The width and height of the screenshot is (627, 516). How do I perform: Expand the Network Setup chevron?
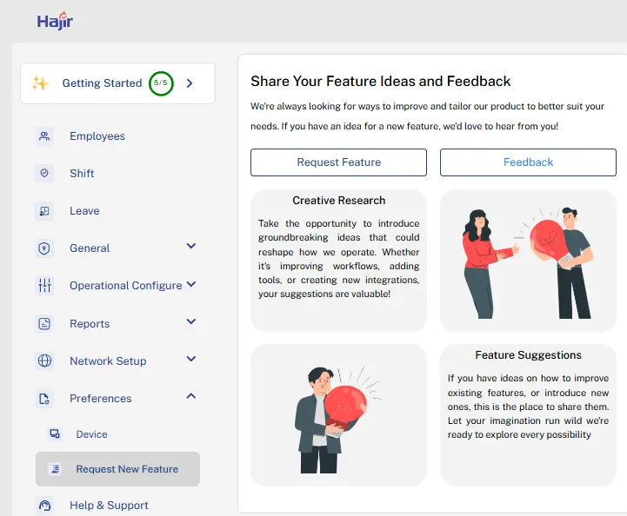(x=191, y=359)
